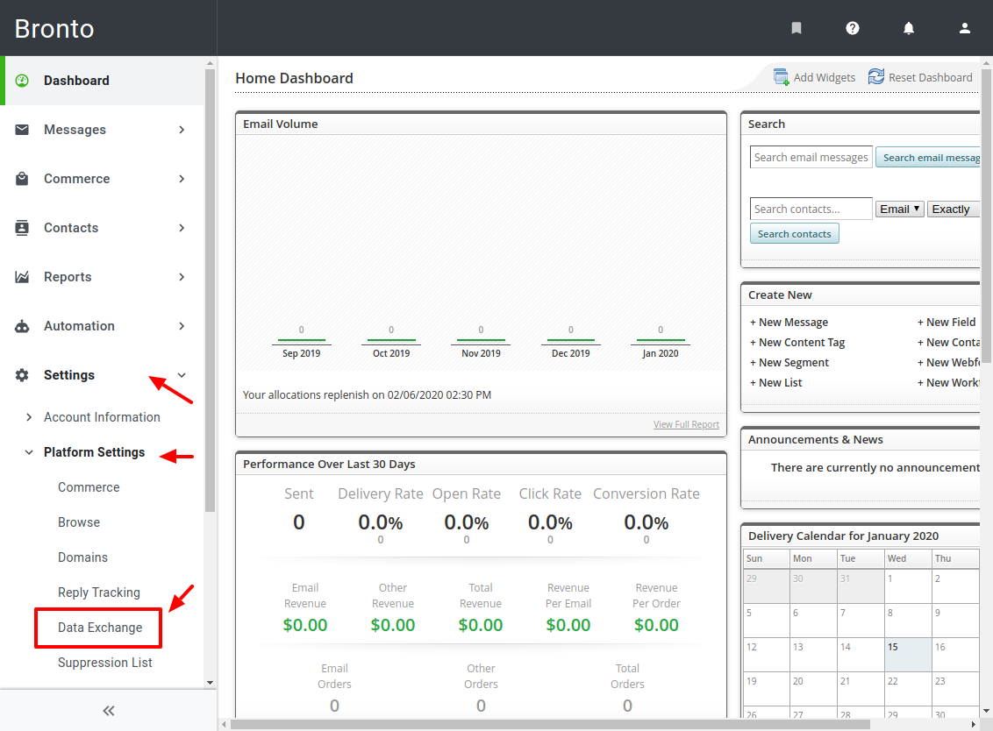Open the Exactly match type dropdown
The width and height of the screenshot is (993, 731).
pos(954,209)
